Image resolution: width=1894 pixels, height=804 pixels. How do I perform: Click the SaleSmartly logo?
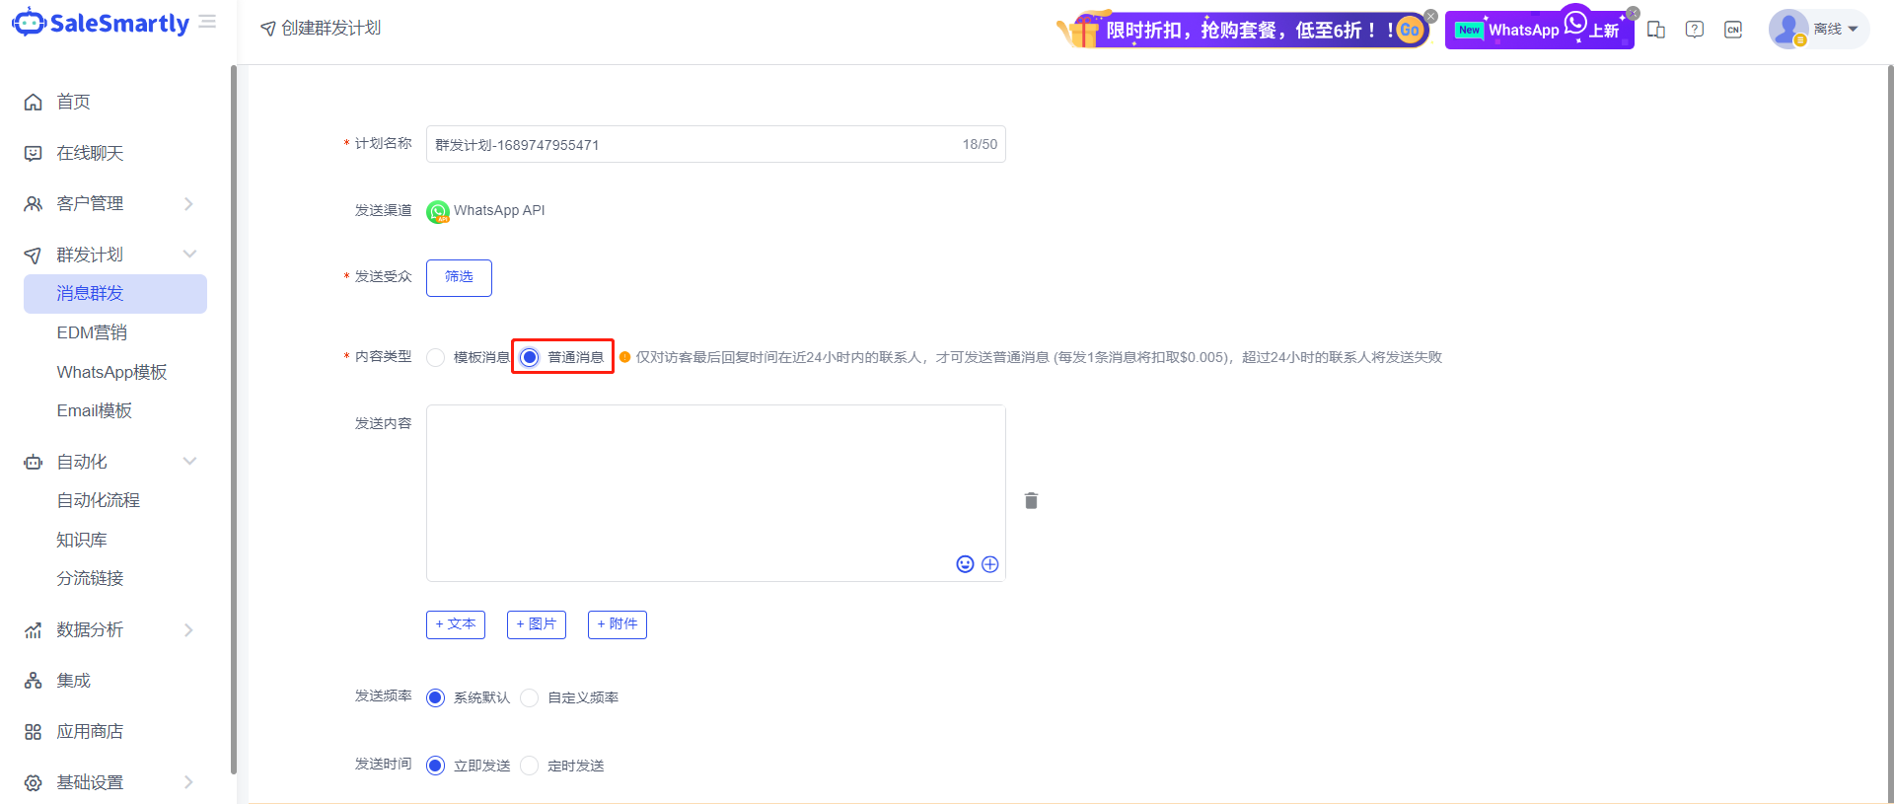101,24
